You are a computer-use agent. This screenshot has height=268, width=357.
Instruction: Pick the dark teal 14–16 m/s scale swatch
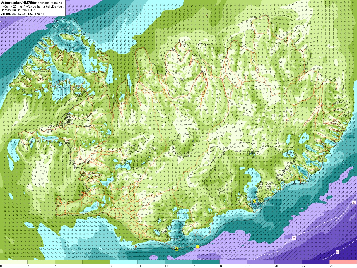coord(206,262)
